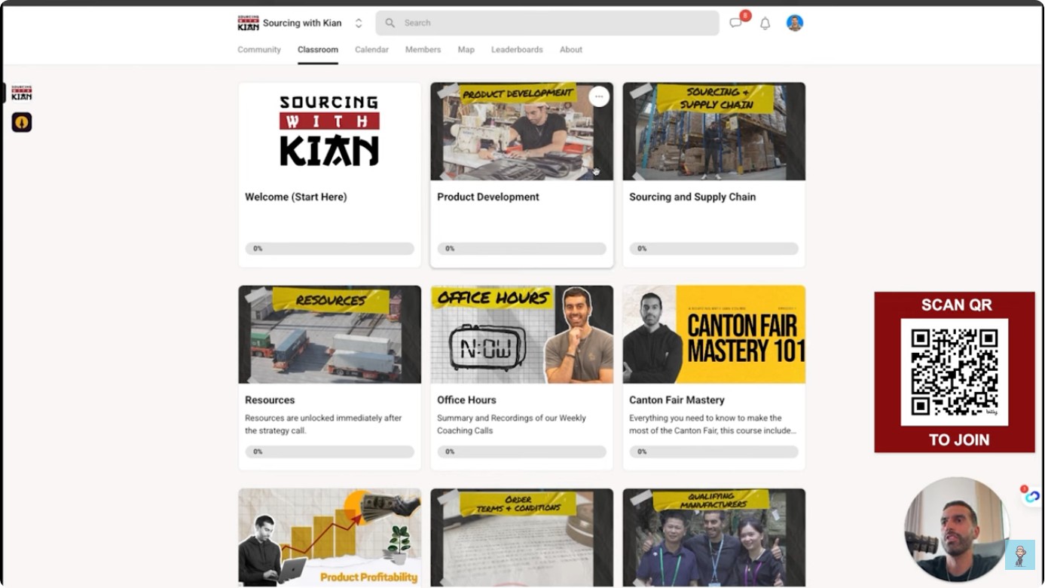1045x588 pixels.
Task: Open the Calendar tab
Action: [x=371, y=50]
